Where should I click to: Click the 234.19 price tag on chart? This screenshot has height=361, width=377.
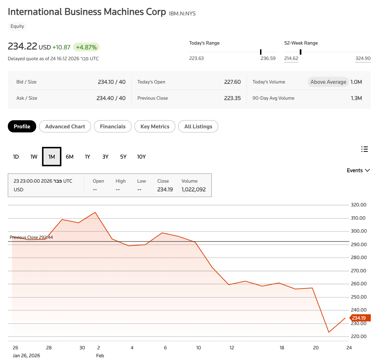359,318
